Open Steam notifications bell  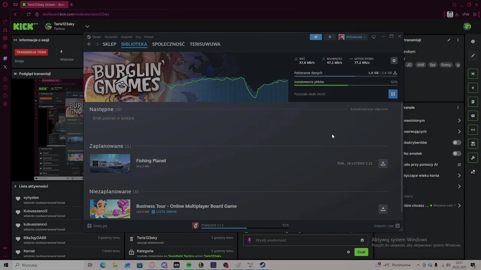tap(330, 37)
